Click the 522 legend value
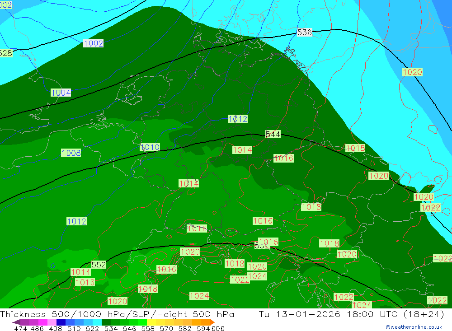The width and height of the screenshot is (452, 331). [93, 328]
